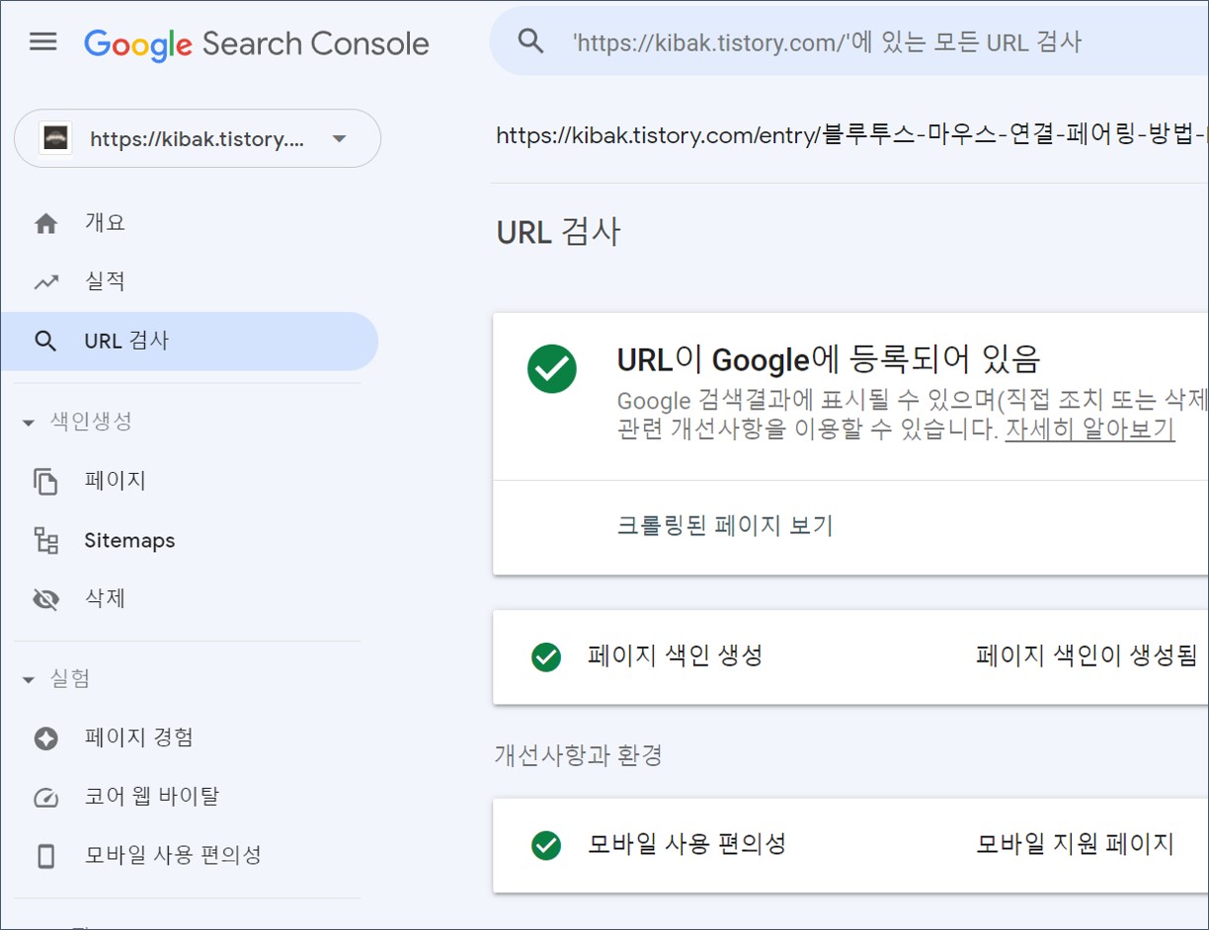Click the green check beside URL이 Google에 등록되어 있음
Viewport: 1209px width, 930px height.
[x=552, y=369]
